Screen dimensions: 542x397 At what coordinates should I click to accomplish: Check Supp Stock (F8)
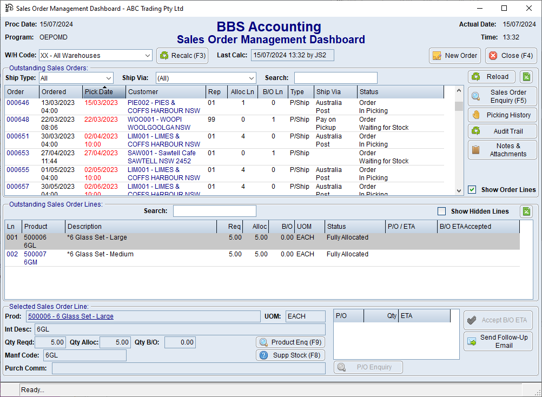(290, 355)
